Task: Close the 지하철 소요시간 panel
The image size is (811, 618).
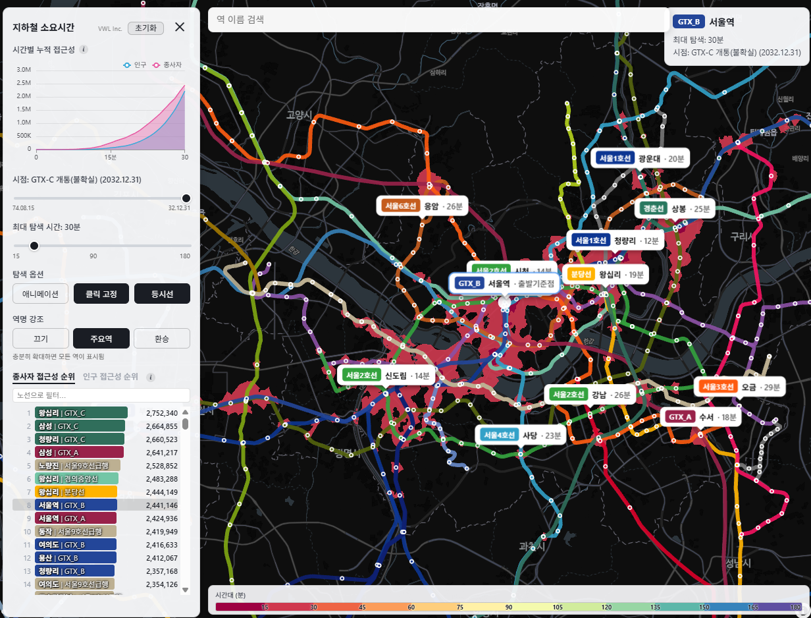Action: (180, 27)
